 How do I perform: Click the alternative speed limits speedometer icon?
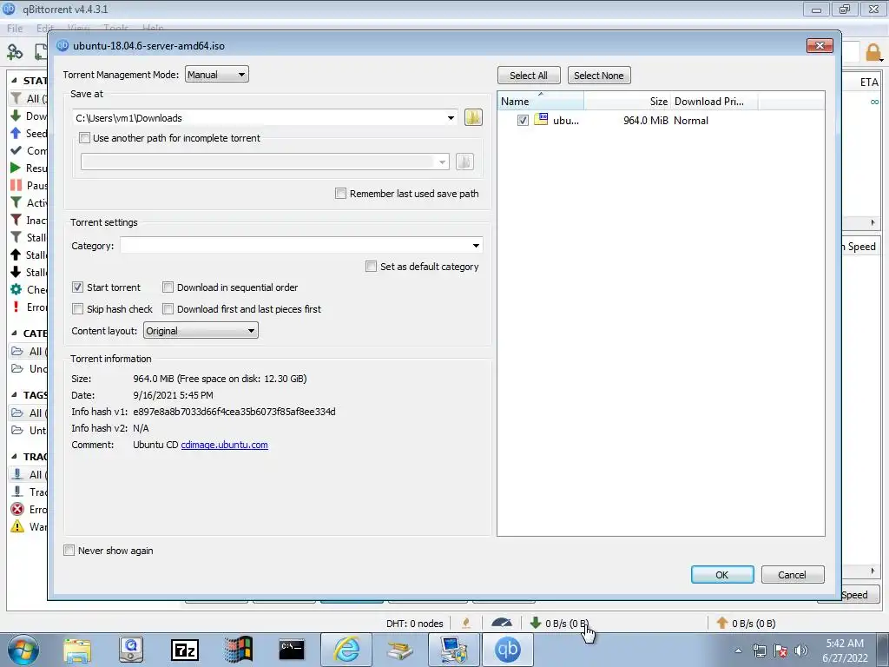(502, 623)
